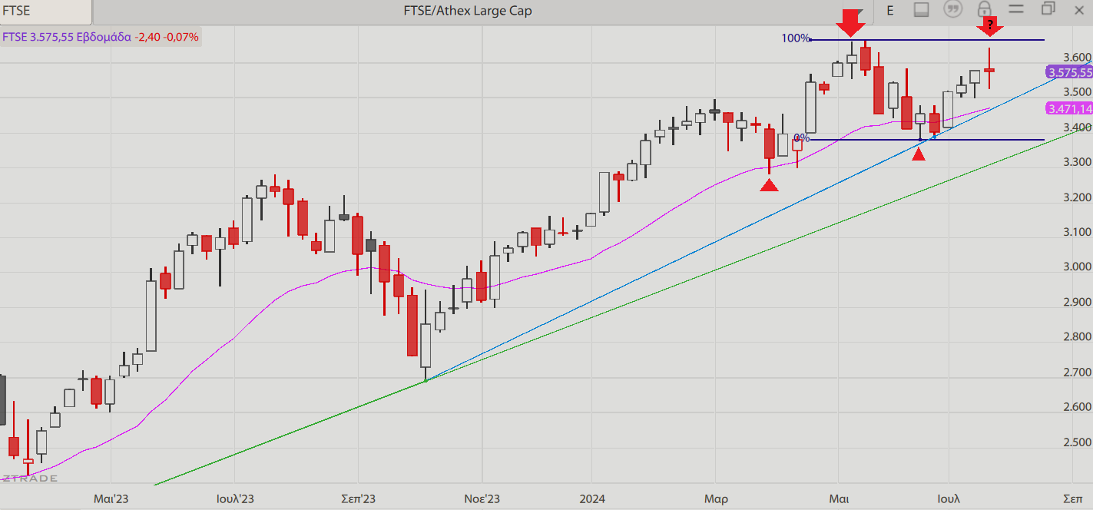Click the 2024 date label
The width and height of the screenshot is (1093, 510).
click(x=592, y=498)
